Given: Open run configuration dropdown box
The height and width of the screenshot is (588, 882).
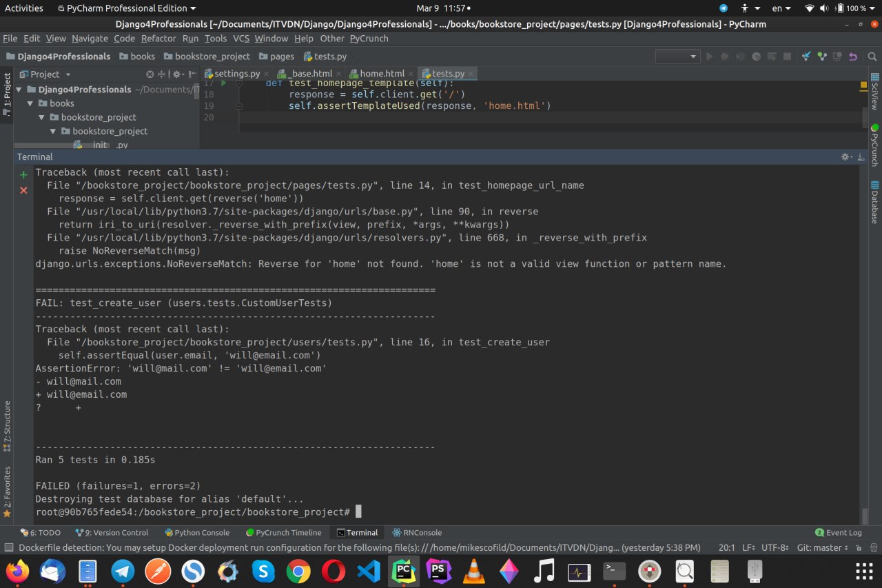Looking at the screenshot, I should point(677,57).
